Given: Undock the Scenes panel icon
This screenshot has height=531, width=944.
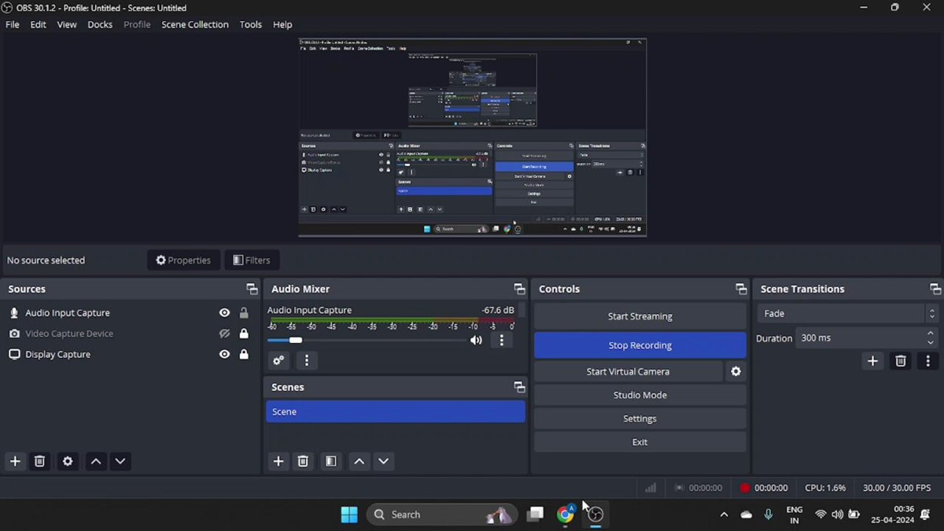Looking at the screenshot, I should point(519,387).
